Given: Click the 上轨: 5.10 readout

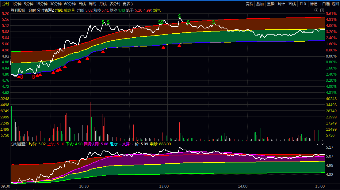Looking at the screenshot, I should tap(56, 144).
